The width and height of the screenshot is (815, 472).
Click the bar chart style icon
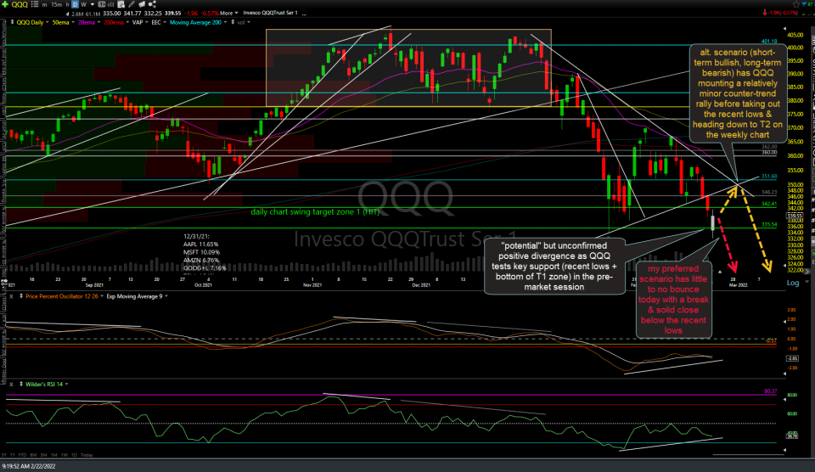(x=110, y=4)
